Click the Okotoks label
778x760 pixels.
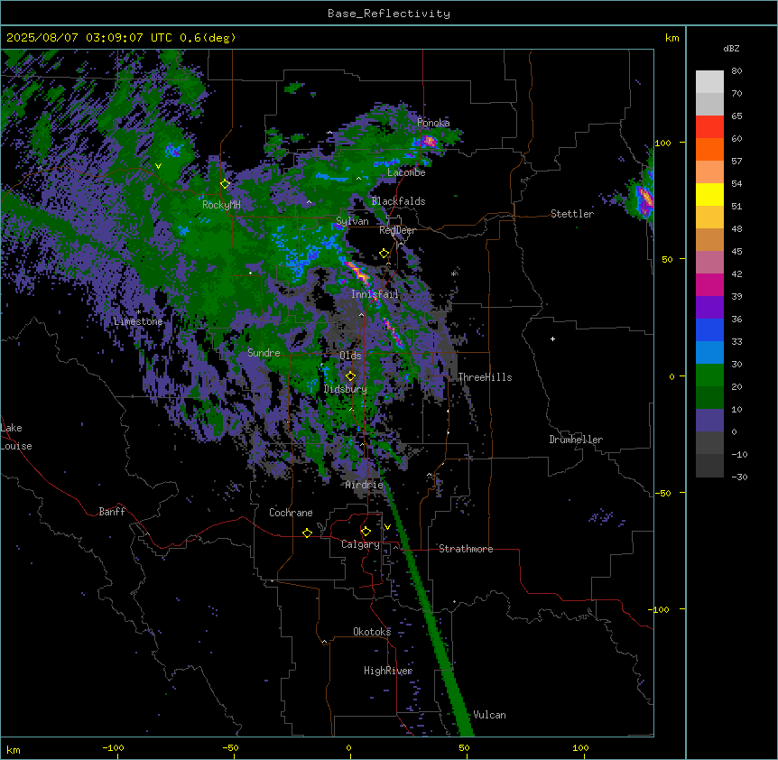point(372,632)
